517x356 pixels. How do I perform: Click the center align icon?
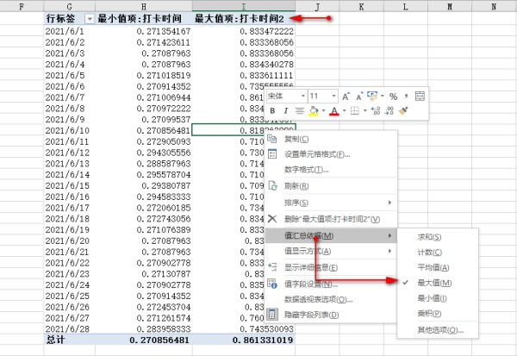coord(299,111)
